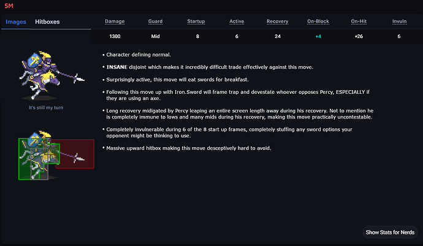
Task: Select the Guard column header
Action: pyautogui.click(x=156, y=21)
